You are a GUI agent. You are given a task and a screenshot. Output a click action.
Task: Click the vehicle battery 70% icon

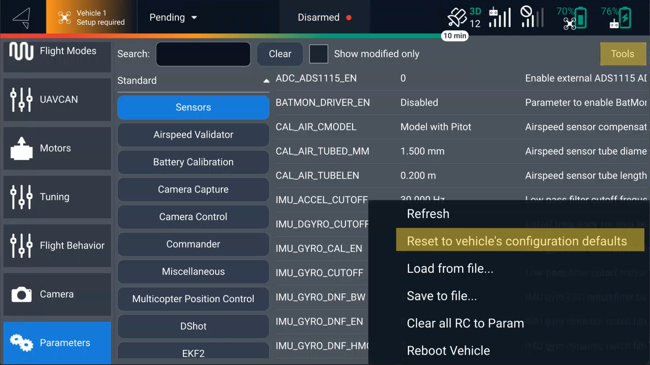coord(572,17)
